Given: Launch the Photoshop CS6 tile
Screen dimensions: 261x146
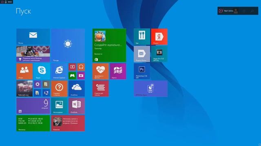Looking at the screenshot, I should [142, 71].
